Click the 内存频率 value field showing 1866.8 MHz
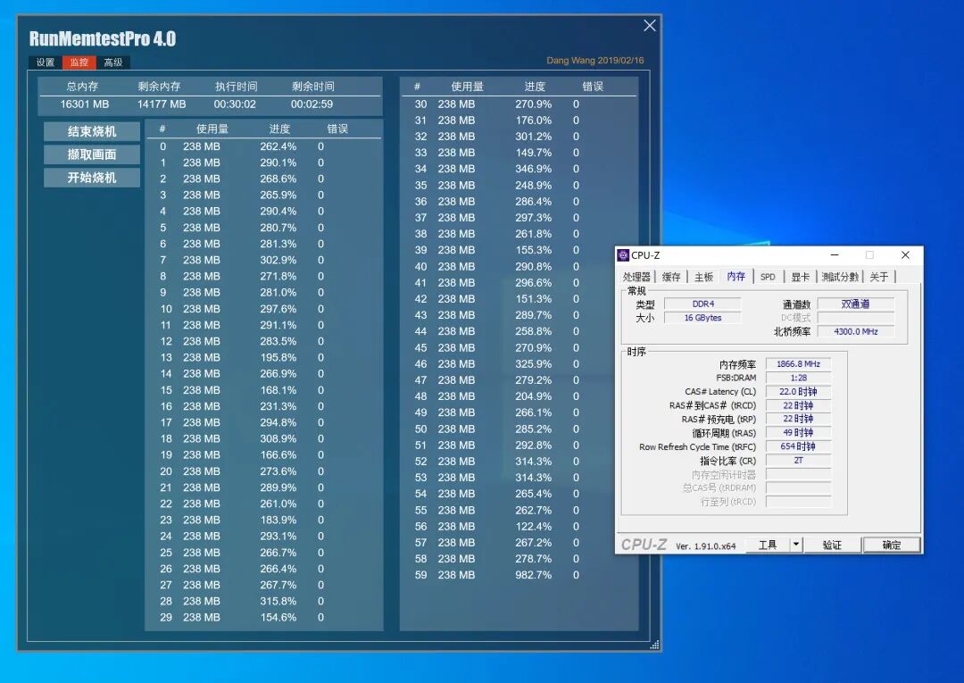 click(x=797, y=363)
